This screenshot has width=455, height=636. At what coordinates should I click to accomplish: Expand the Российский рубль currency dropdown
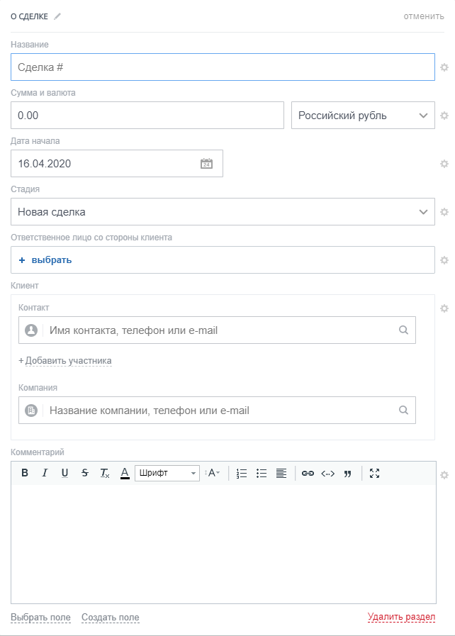click(363, 116)
